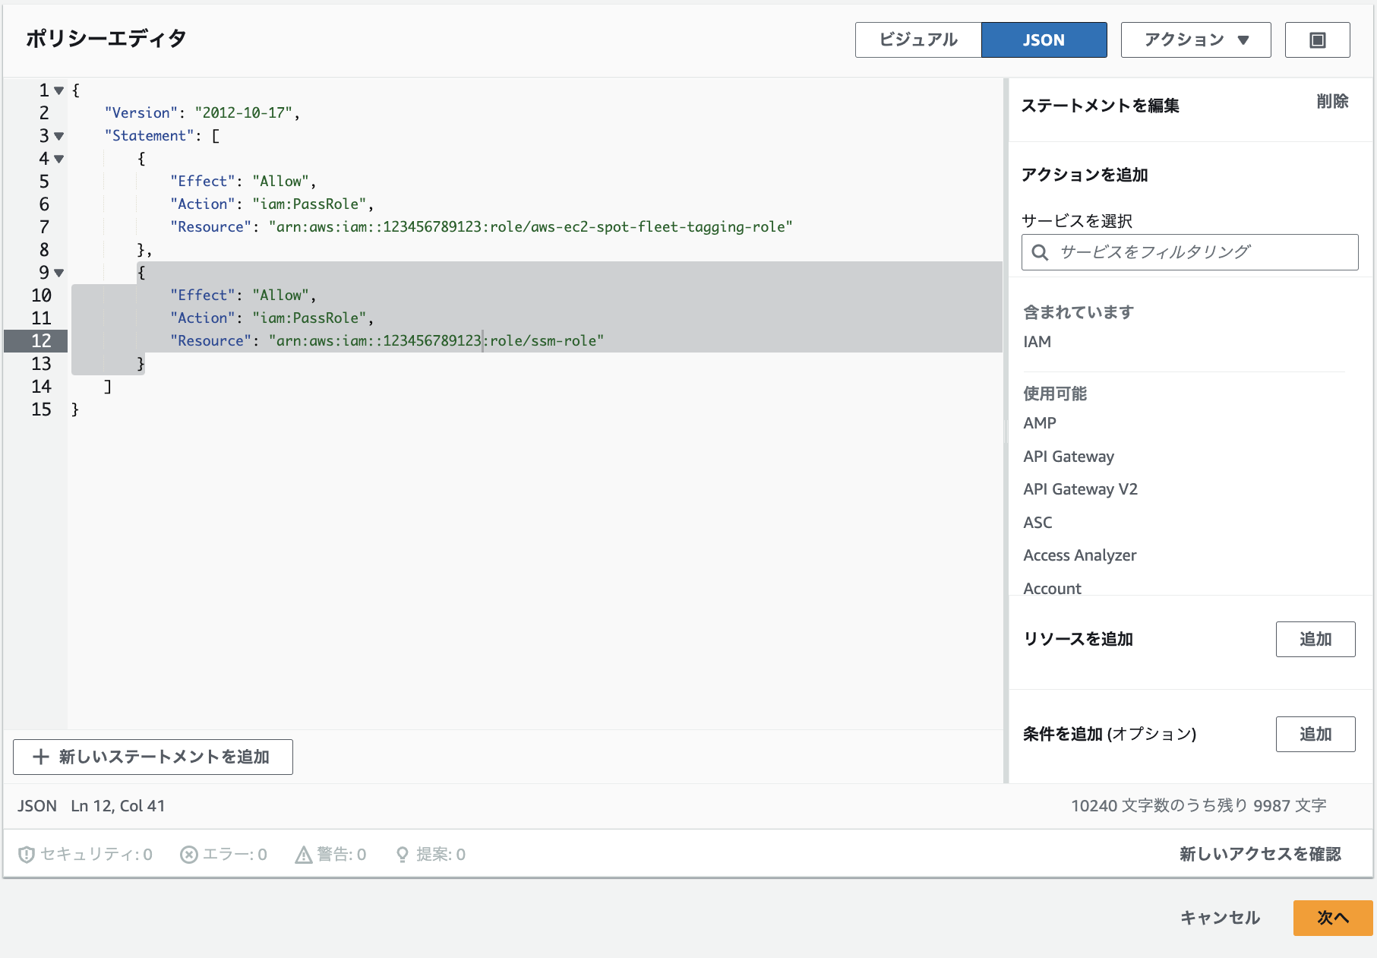Open the アクション dropdown menu
This screenshot has height=958, width=1377.
[1195, 40]
